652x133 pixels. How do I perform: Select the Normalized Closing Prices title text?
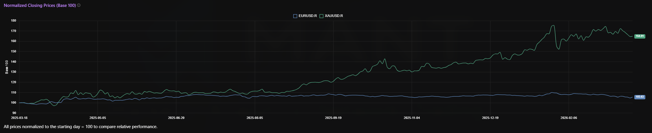(40, 5)
